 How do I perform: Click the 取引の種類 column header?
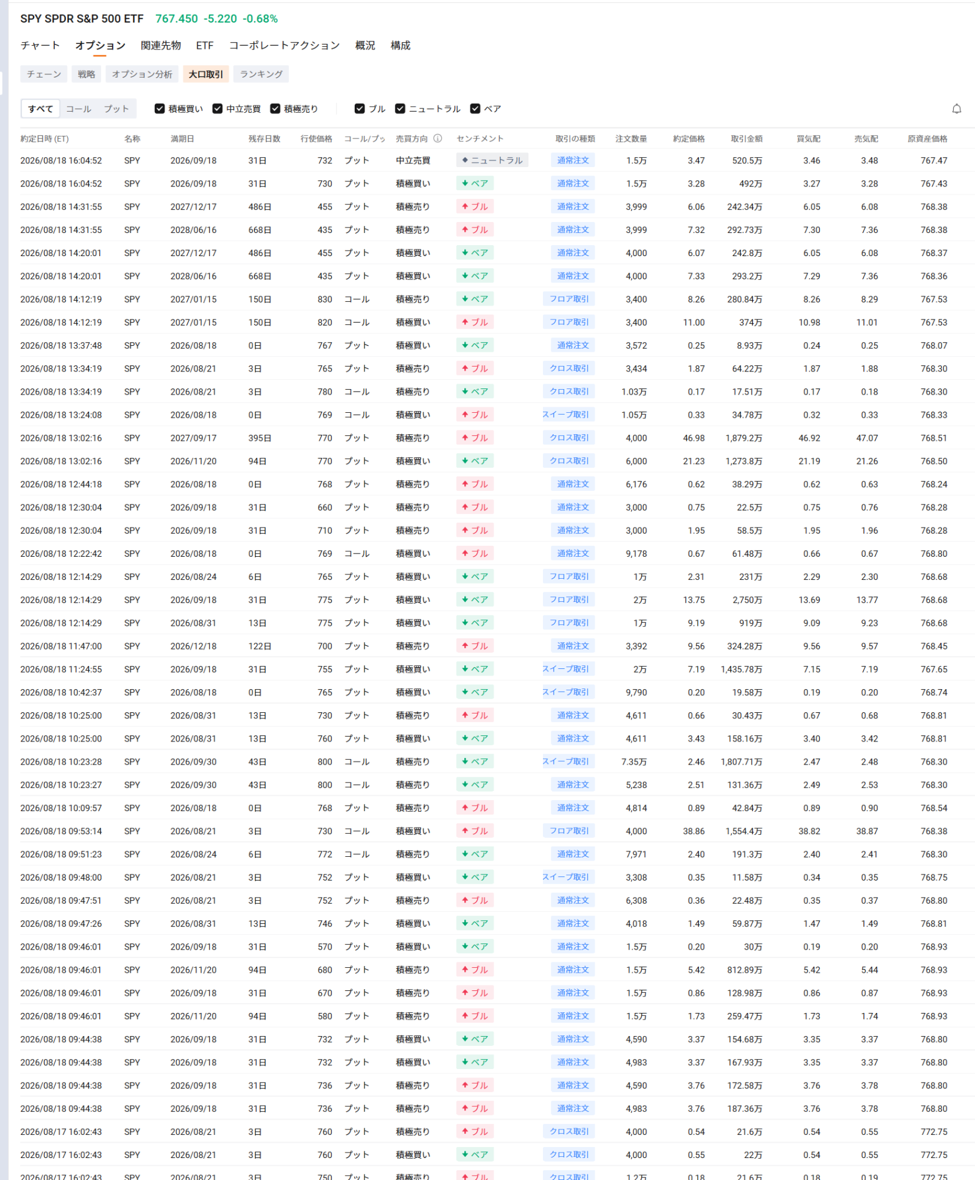pos(575,138)
